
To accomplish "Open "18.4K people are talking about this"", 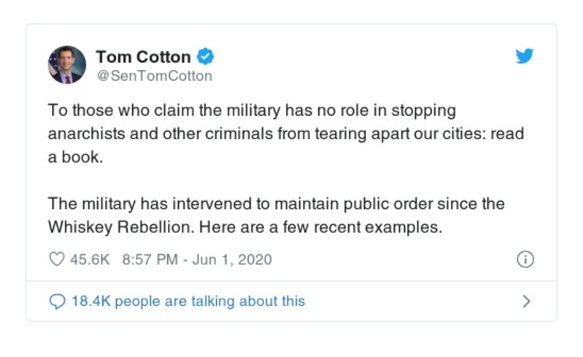I will (x=188, y=301).
